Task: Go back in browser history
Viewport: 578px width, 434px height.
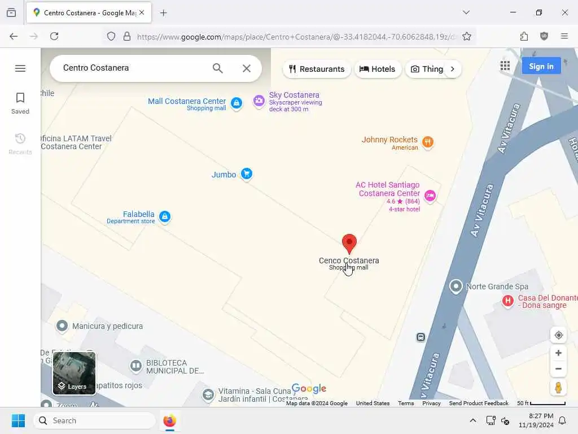Action: (14, 36)
